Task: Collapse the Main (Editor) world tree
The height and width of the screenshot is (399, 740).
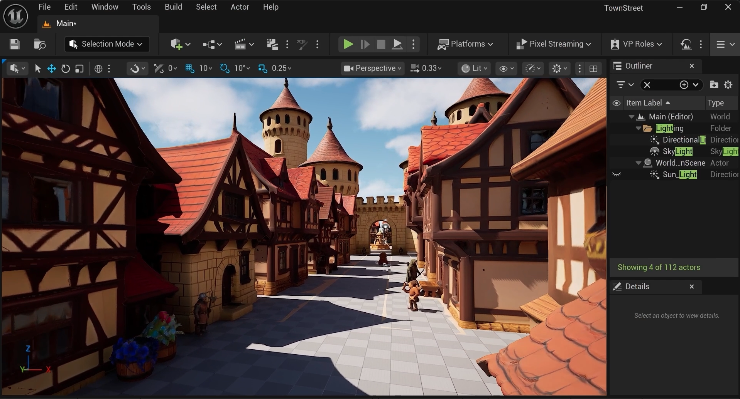Action: pos(632,117)
